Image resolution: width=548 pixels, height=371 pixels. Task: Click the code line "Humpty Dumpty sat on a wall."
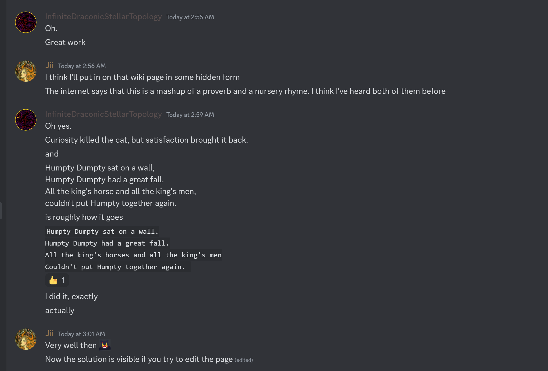click(102, 232)
